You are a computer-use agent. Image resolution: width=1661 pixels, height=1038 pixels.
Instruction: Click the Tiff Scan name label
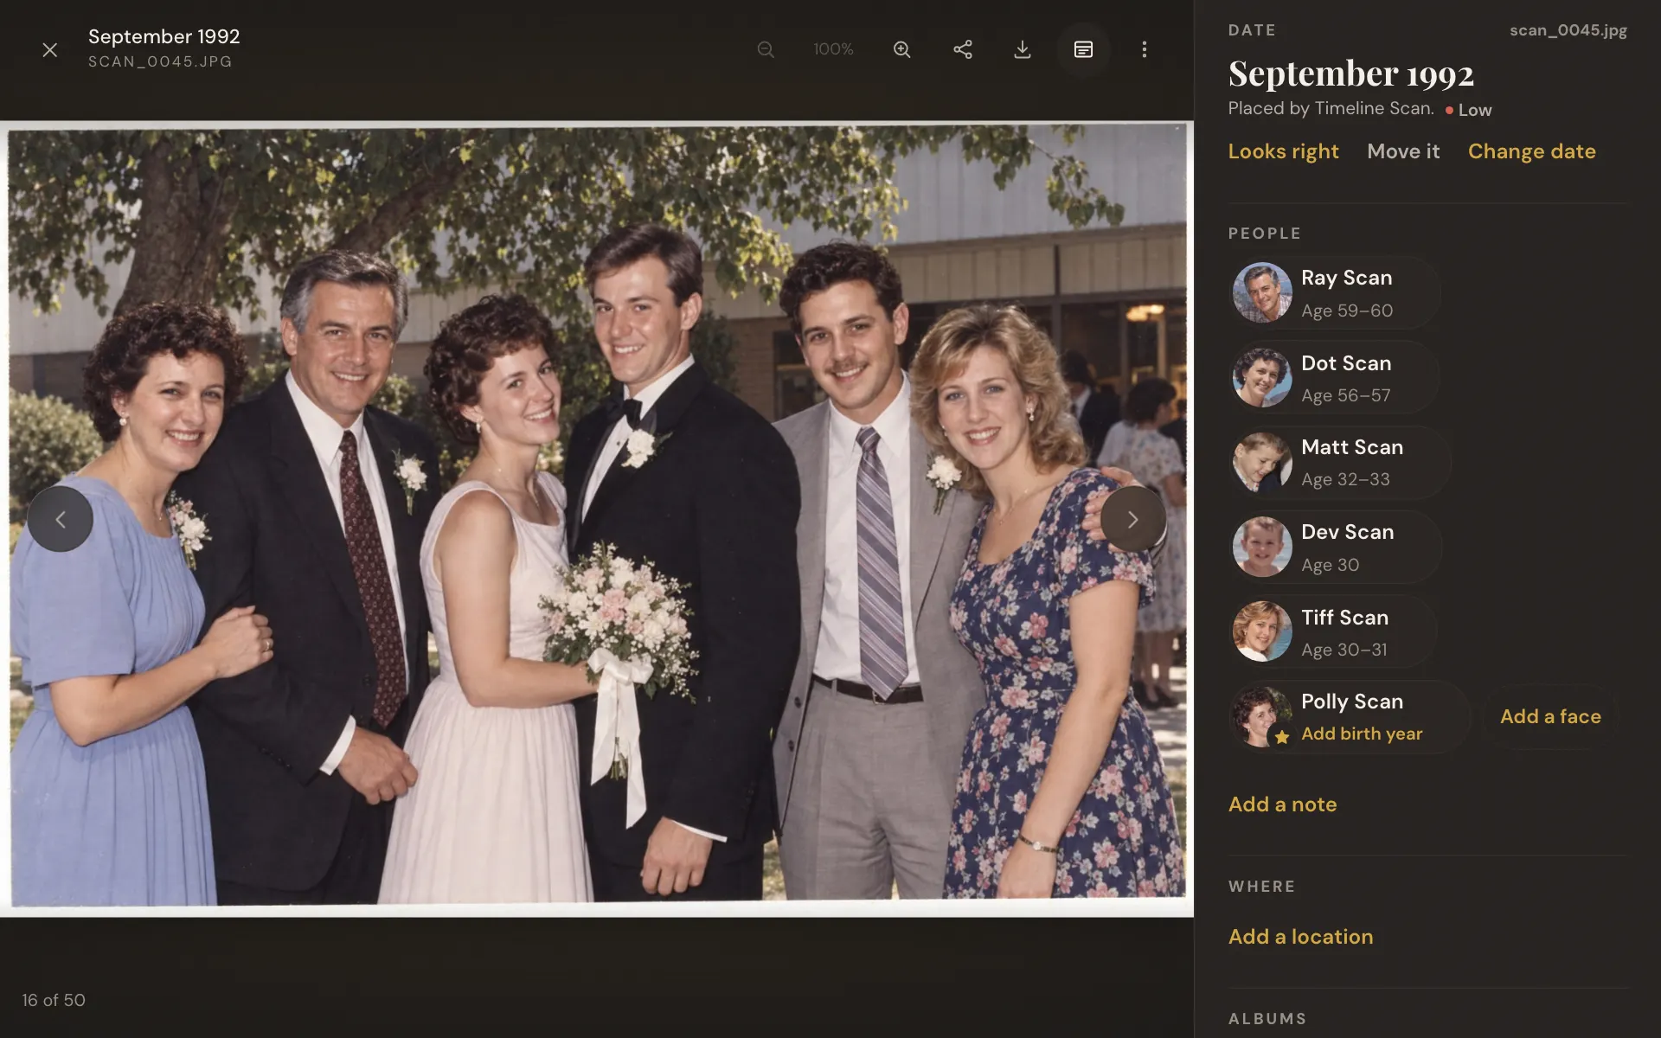coord(1344,618)
